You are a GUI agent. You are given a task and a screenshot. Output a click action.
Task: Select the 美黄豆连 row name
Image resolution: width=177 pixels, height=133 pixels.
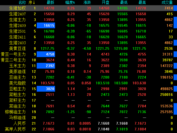(17, 48)
